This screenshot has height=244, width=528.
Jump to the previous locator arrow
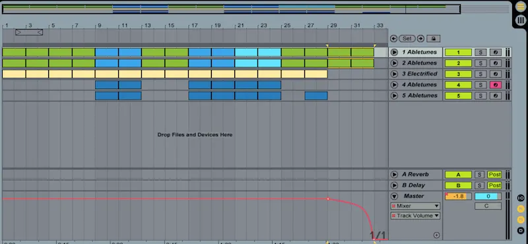(393, 39)
